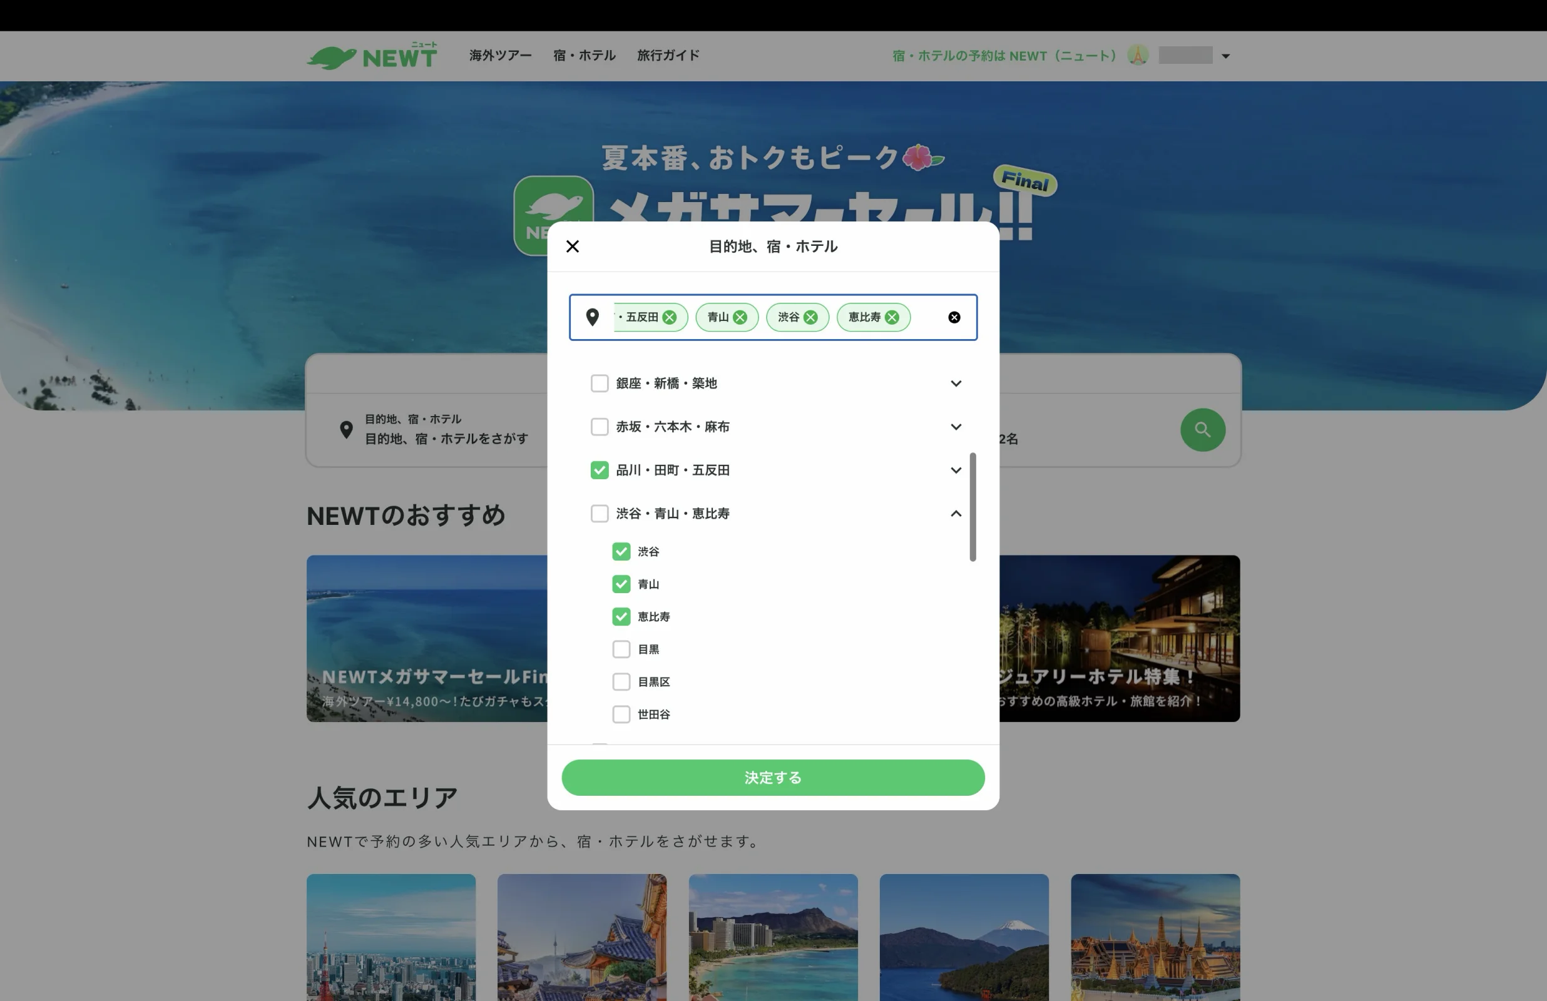
Task: Check the 赤坂・六本木・麻布 checkbox
Action: (600, 427)
